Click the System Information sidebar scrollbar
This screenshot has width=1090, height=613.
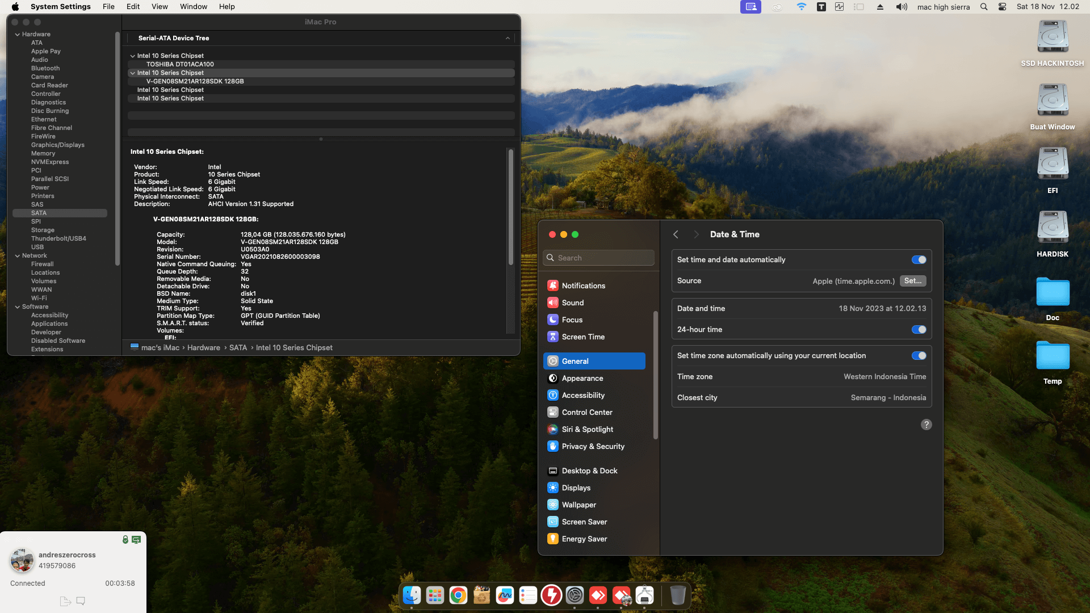[118, 149]
